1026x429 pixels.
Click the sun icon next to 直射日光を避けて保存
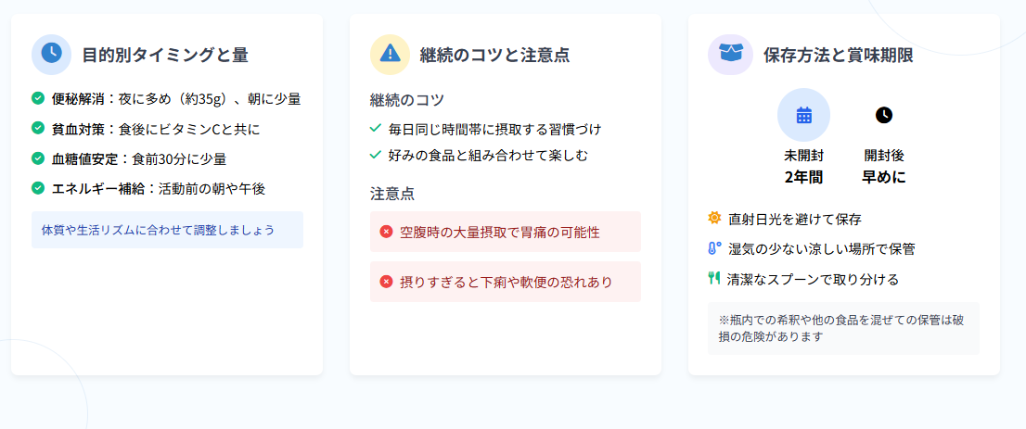coord(714,218)
